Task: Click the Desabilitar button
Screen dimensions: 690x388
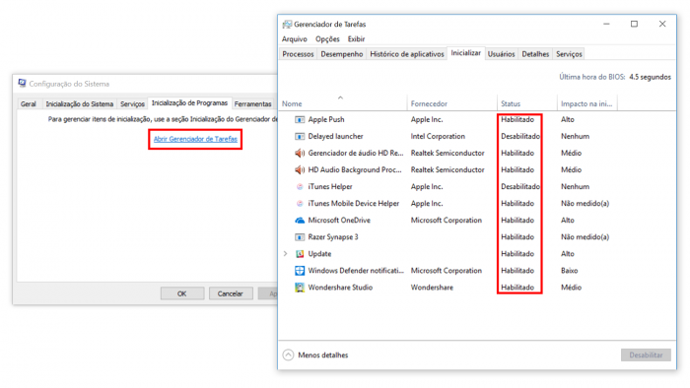Action: [x=646, y=356]
